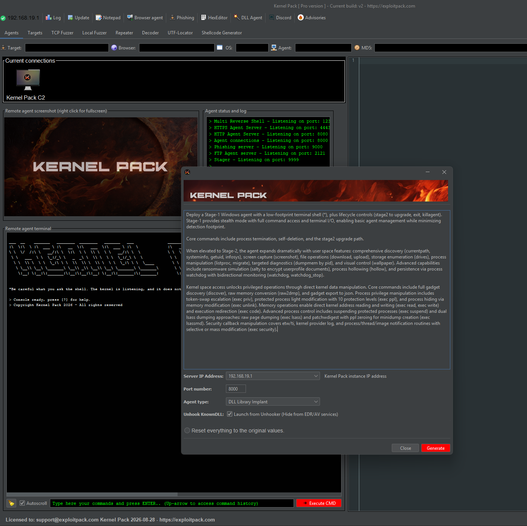Toggle the Autoscroll checkbox
Screen dimensions: 527x526
[x=22, y=503]
